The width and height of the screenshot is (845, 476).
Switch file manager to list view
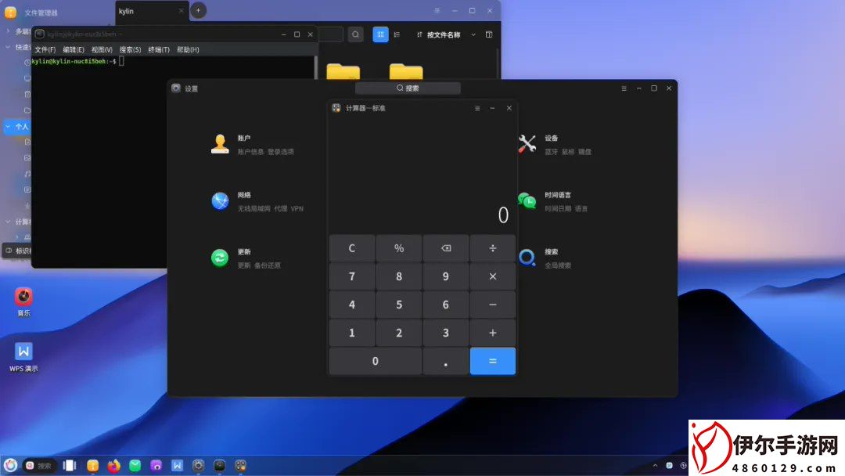click(x=397, y=34)
